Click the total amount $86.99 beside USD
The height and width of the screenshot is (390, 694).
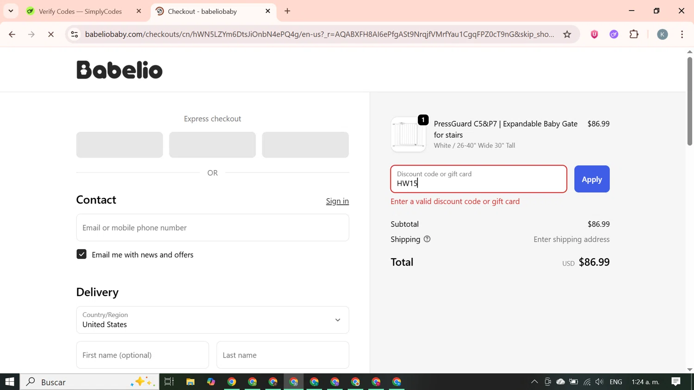pos(594,262)
